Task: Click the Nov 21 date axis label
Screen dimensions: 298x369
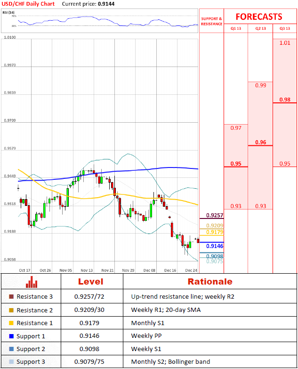Action: coord(107,270)
